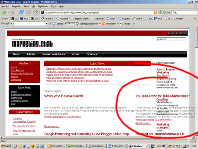Open Internet Marketing link in News Menu
198x149 pixels.
pos(21,95)
